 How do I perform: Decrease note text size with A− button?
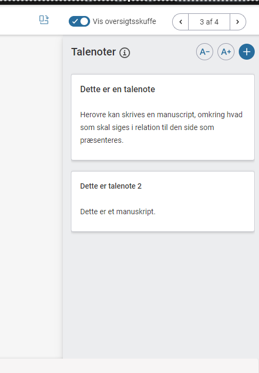[x=205, y=52]
